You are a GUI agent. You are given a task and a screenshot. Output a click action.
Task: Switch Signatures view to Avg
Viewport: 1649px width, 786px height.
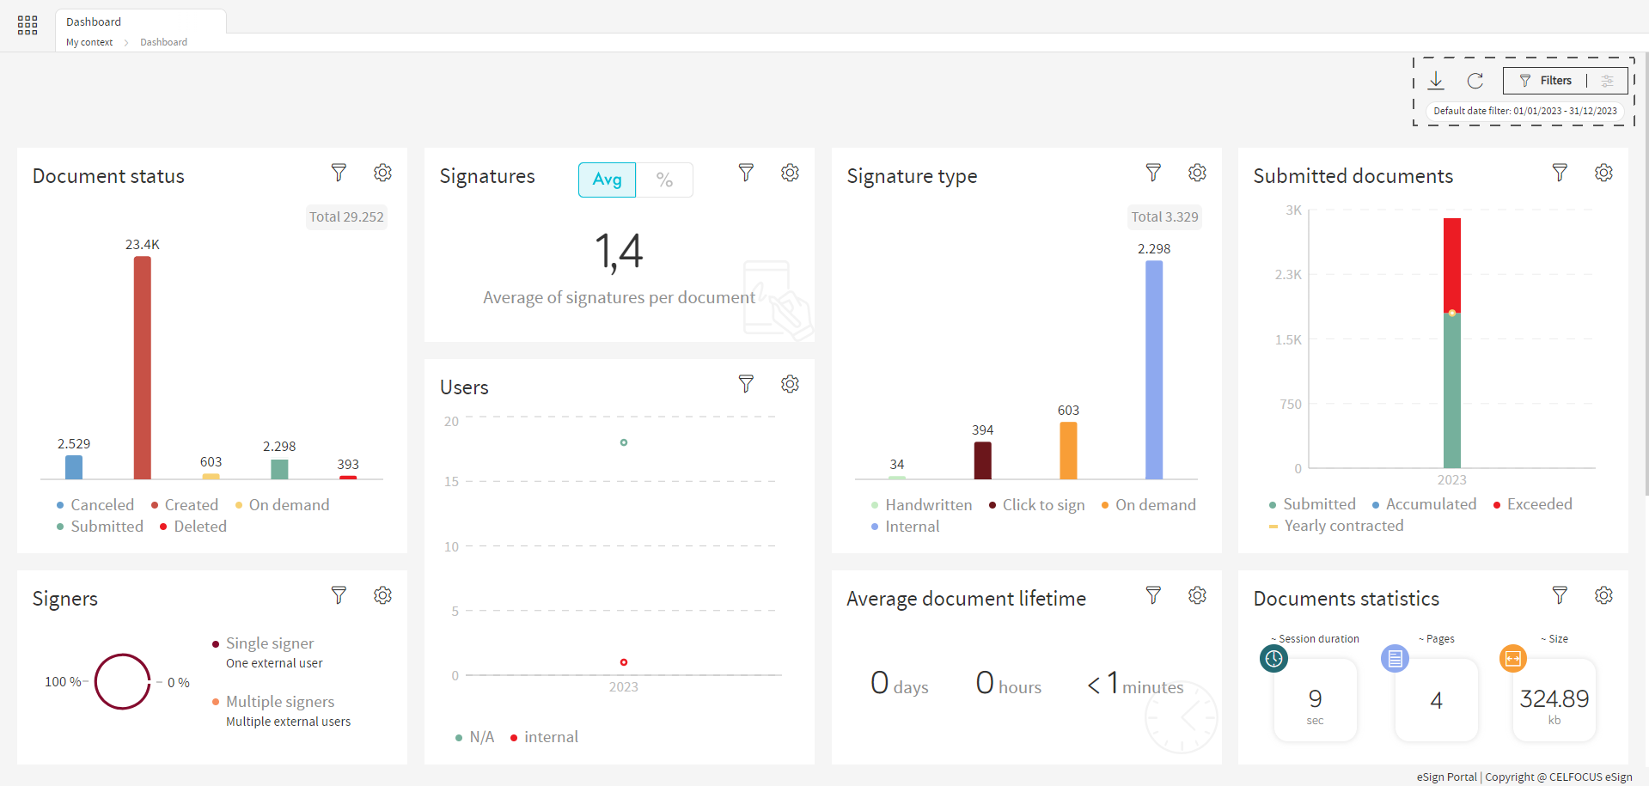(x=607, y=180)
